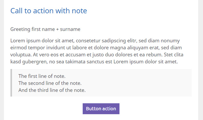
Task: Click the line starting 'voluptua. At vero'
Action: (97, 55)
